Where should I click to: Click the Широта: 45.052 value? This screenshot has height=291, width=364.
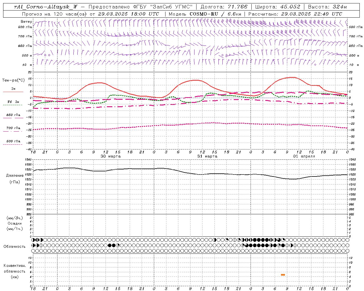[278, 7]
